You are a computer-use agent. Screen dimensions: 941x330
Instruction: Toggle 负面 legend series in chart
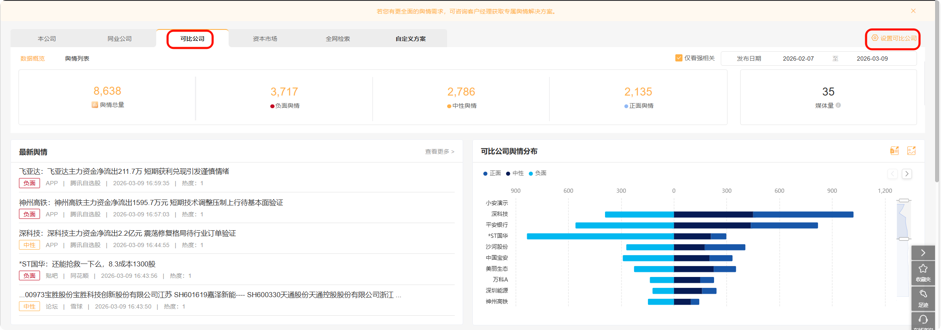tap(538, 173)
